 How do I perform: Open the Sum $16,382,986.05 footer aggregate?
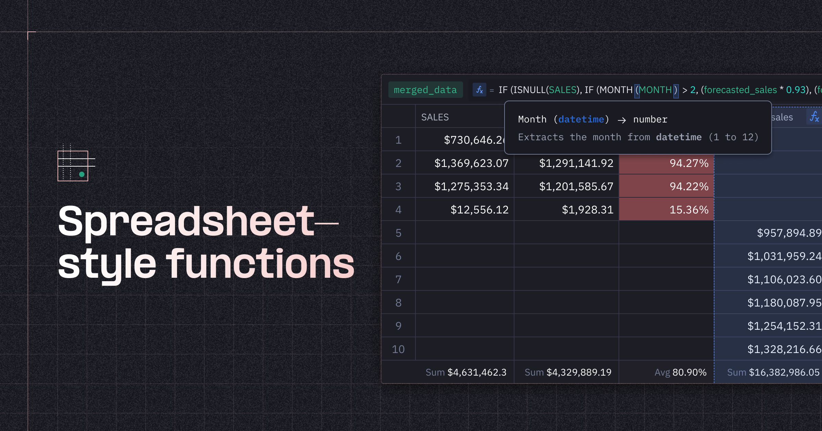point(773,372)
